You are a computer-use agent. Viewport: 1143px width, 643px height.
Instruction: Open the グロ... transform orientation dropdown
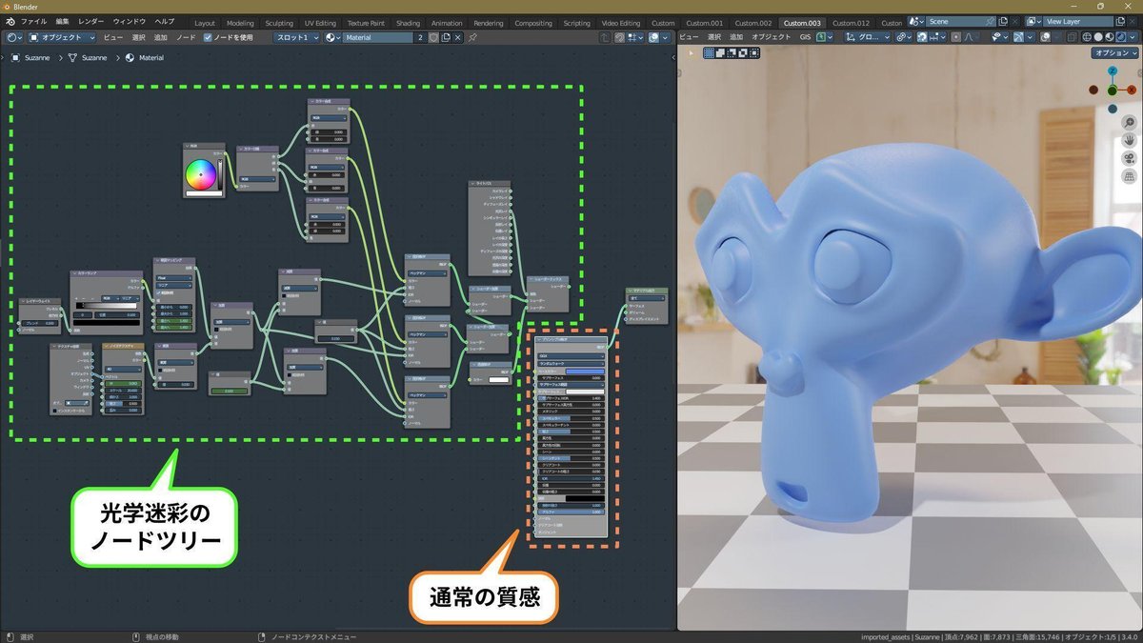pos(868,37)
